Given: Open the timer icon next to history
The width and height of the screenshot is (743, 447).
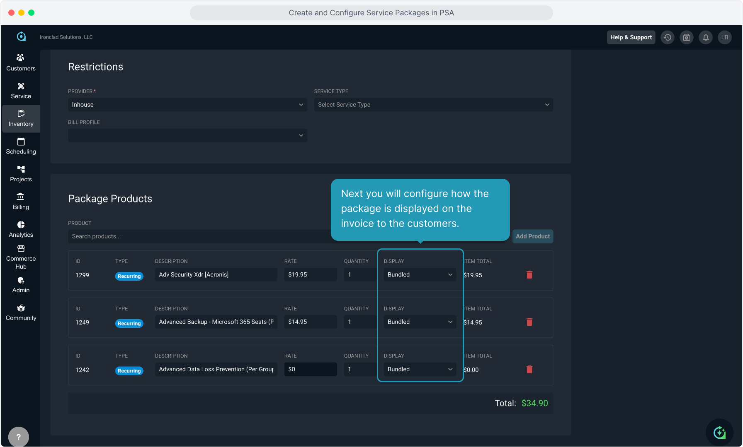Looking at the screenshot, I should click(686, 37).
